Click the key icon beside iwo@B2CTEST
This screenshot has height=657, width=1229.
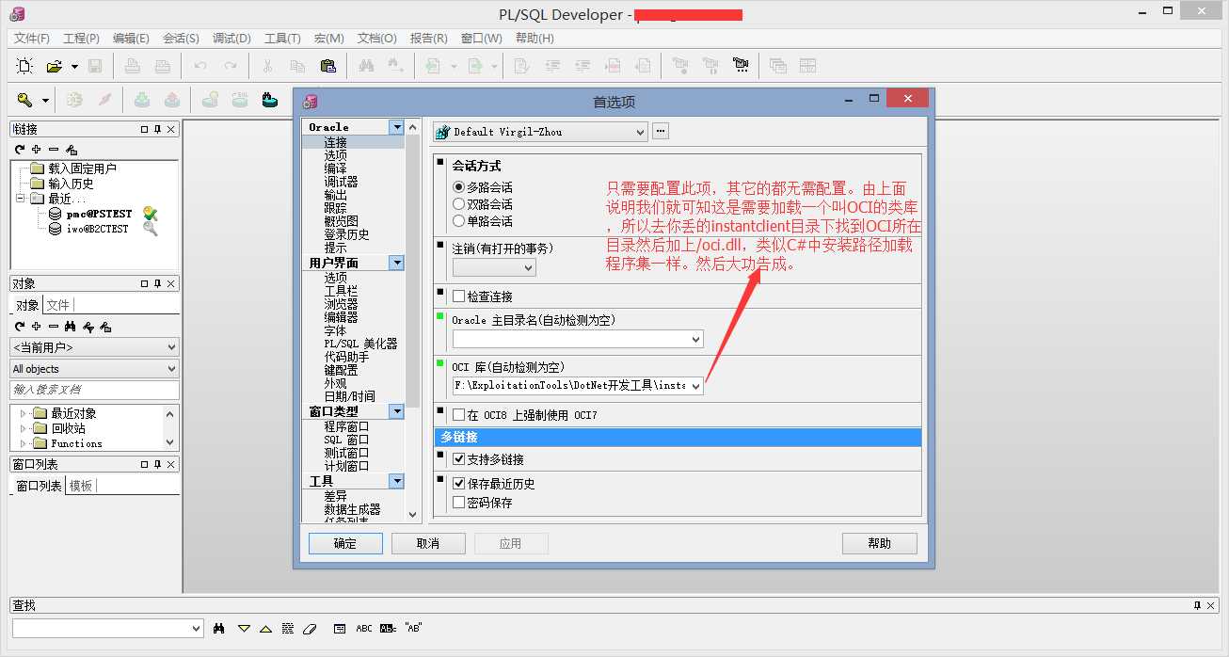pos(150,229)
